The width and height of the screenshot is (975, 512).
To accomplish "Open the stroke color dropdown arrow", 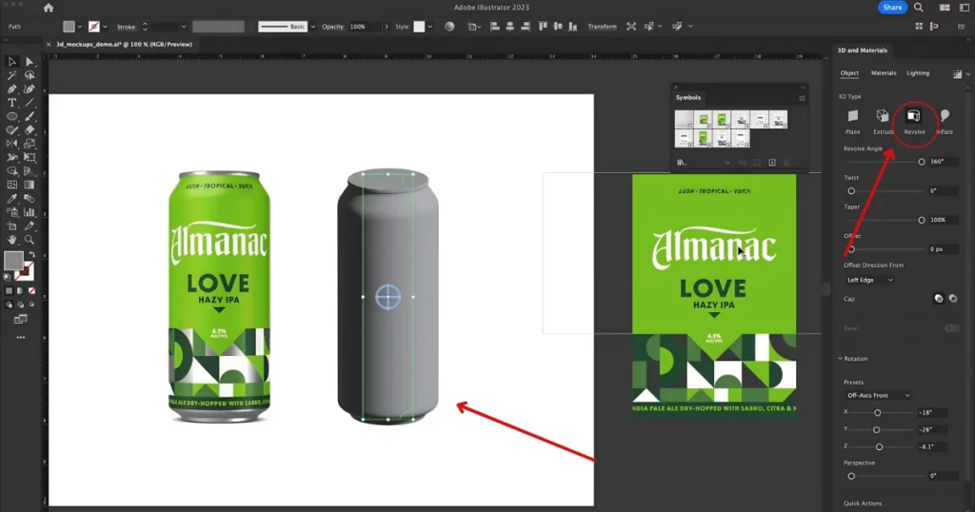I will pyautogui.click(x=105, y=27).
